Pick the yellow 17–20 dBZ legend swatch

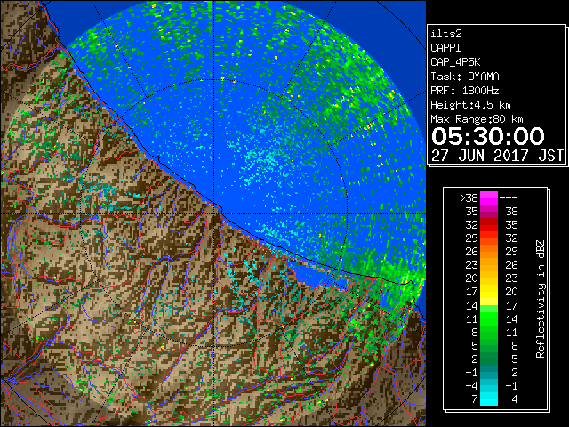489,292
